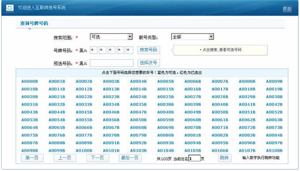
Task: Select plate number A0050B
Action: pos(220,112)
